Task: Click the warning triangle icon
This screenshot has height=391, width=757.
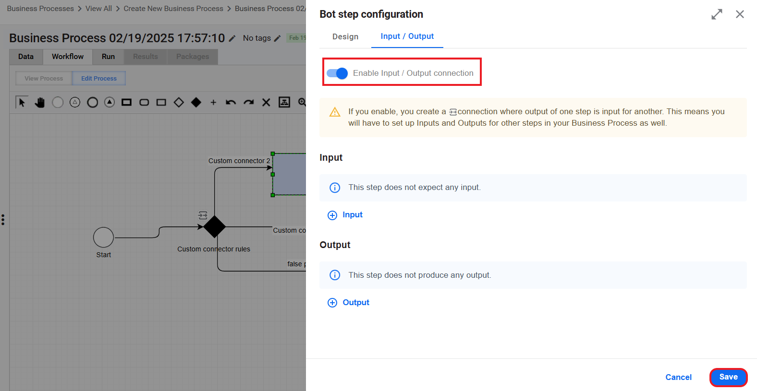Action: (335, 112)
